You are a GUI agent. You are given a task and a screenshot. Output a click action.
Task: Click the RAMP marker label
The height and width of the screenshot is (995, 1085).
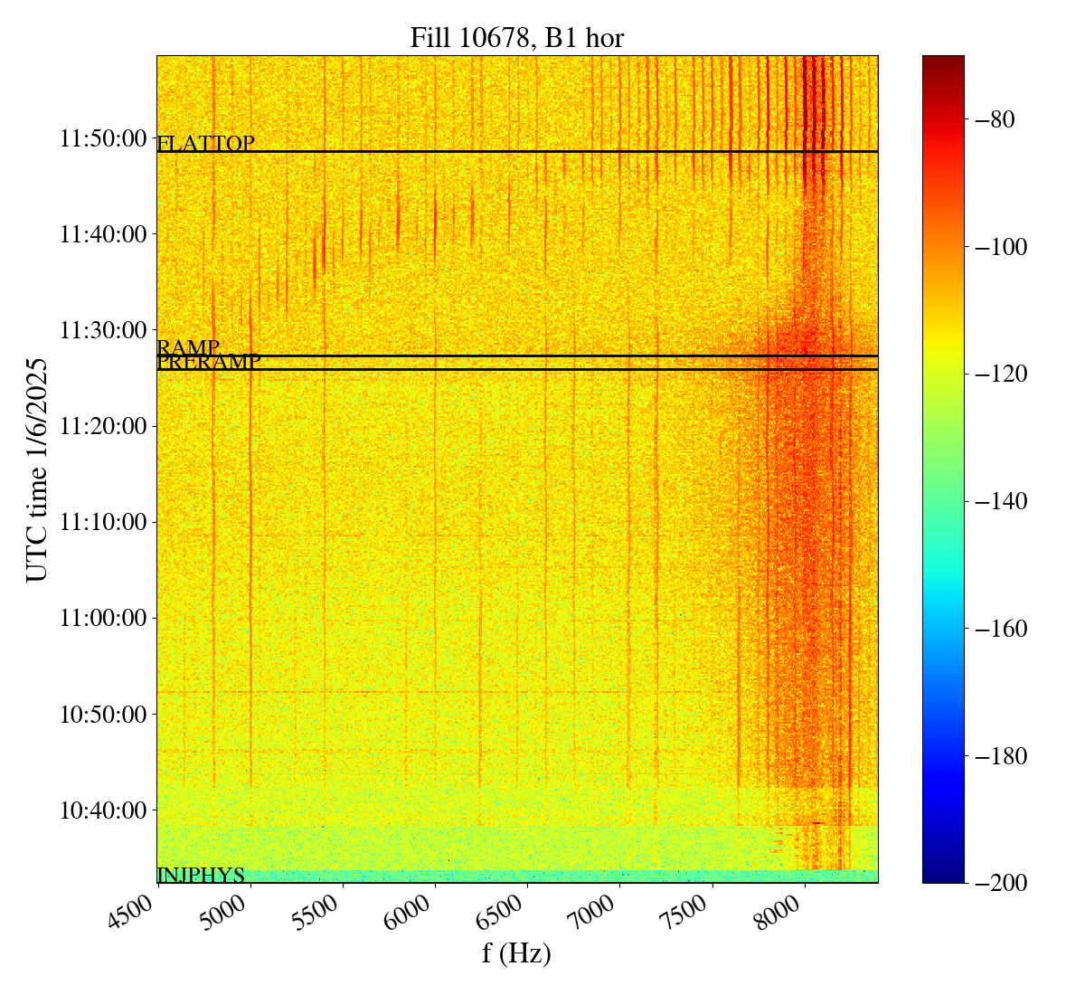coord(188,347)
